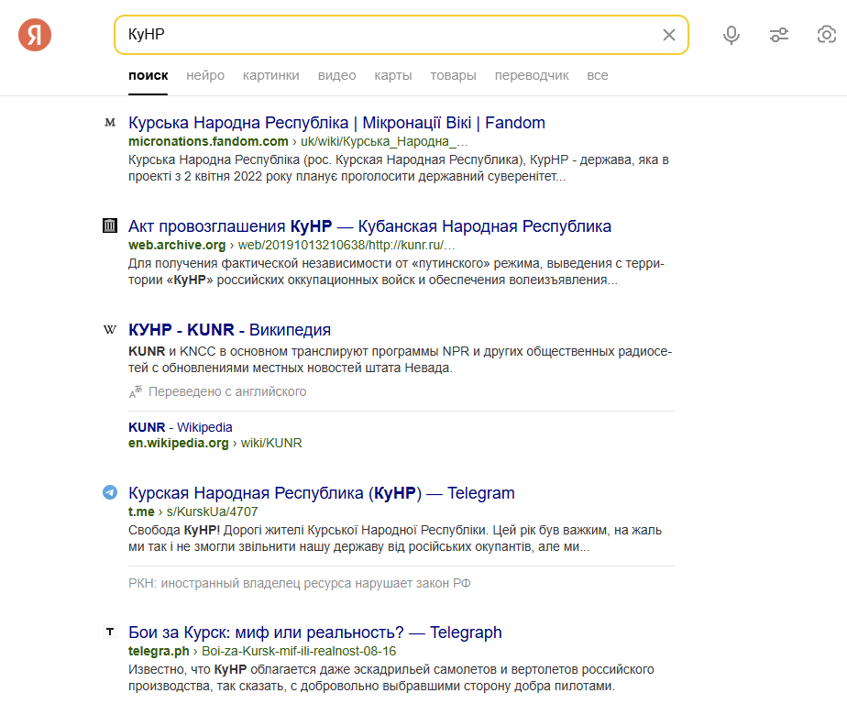Click the translation icon near Переведено с английского
Screen dimensions: 847x715
136,391
